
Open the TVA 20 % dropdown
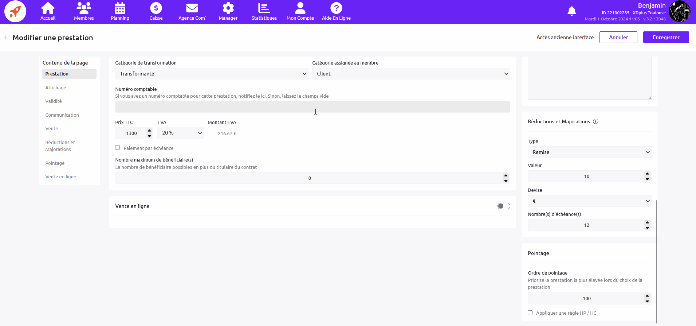point(180,133)
